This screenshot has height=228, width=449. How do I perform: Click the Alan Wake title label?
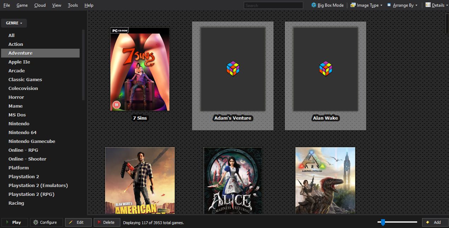tap(326, 118)
